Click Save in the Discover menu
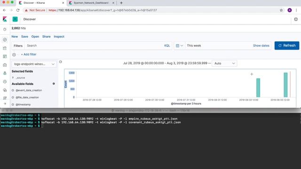The width and height of the screenshot is (301, 169). [x=24, y=37]
